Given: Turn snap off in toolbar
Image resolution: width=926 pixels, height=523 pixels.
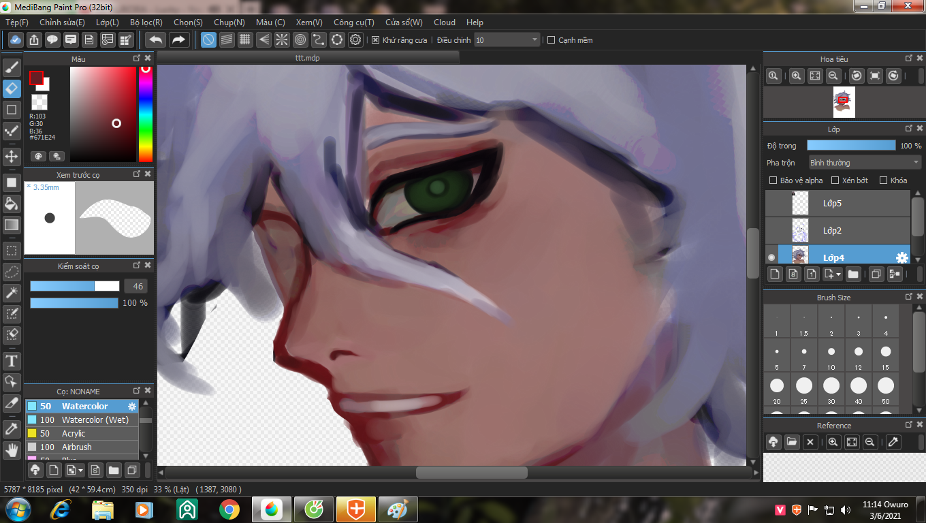Looking at the screenshot, I should click(208, 39).
